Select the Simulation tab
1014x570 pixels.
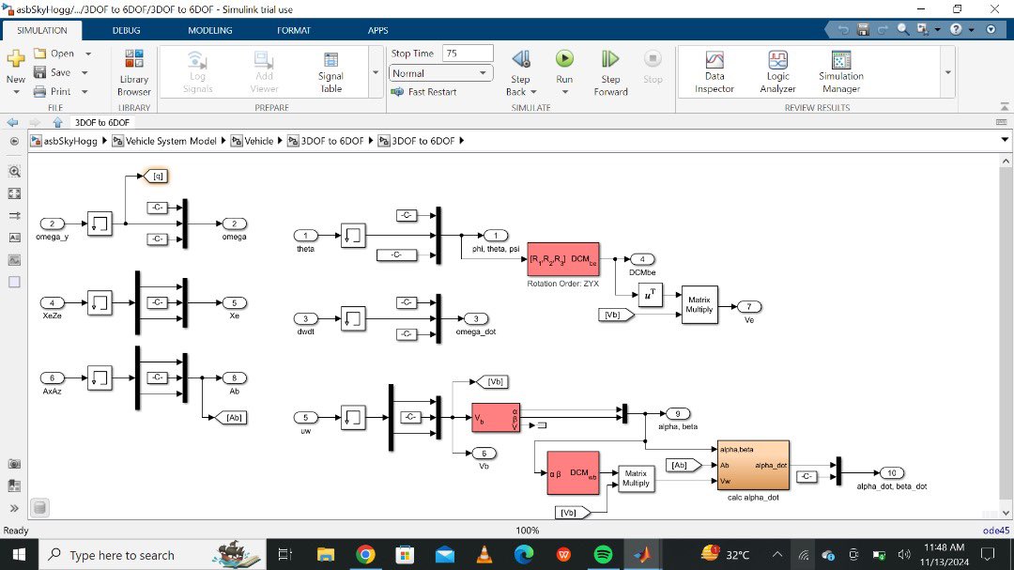point(42,30)
